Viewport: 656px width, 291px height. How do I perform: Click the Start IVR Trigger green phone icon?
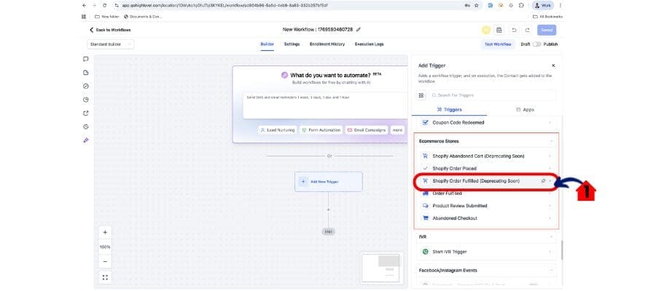point(425,252)
